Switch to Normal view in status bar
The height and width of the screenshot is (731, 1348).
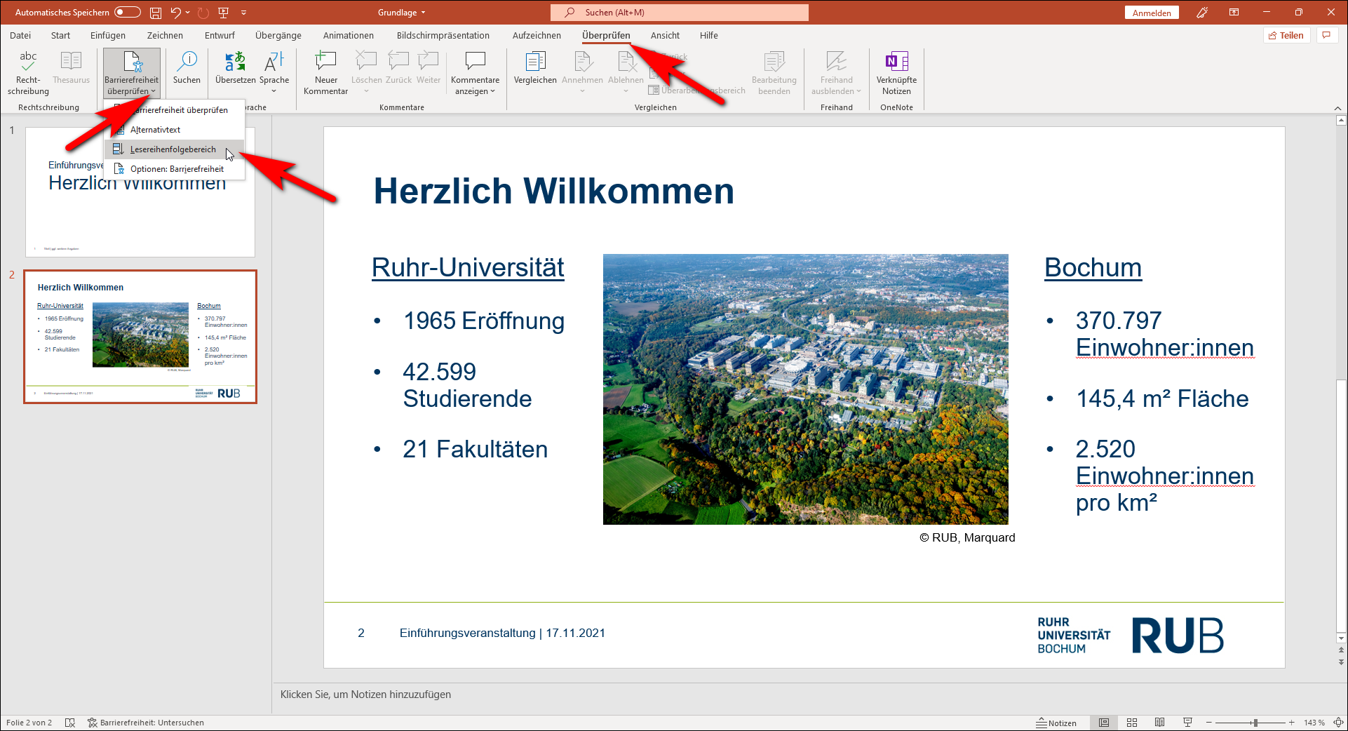(1104, 723)
